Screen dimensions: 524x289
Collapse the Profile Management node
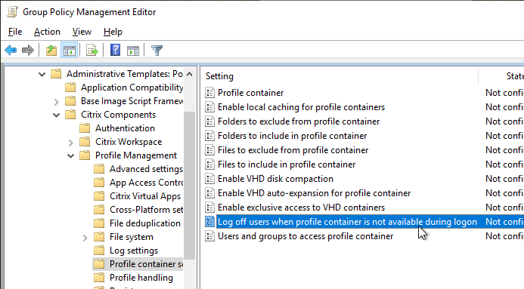tap(70, 155)
